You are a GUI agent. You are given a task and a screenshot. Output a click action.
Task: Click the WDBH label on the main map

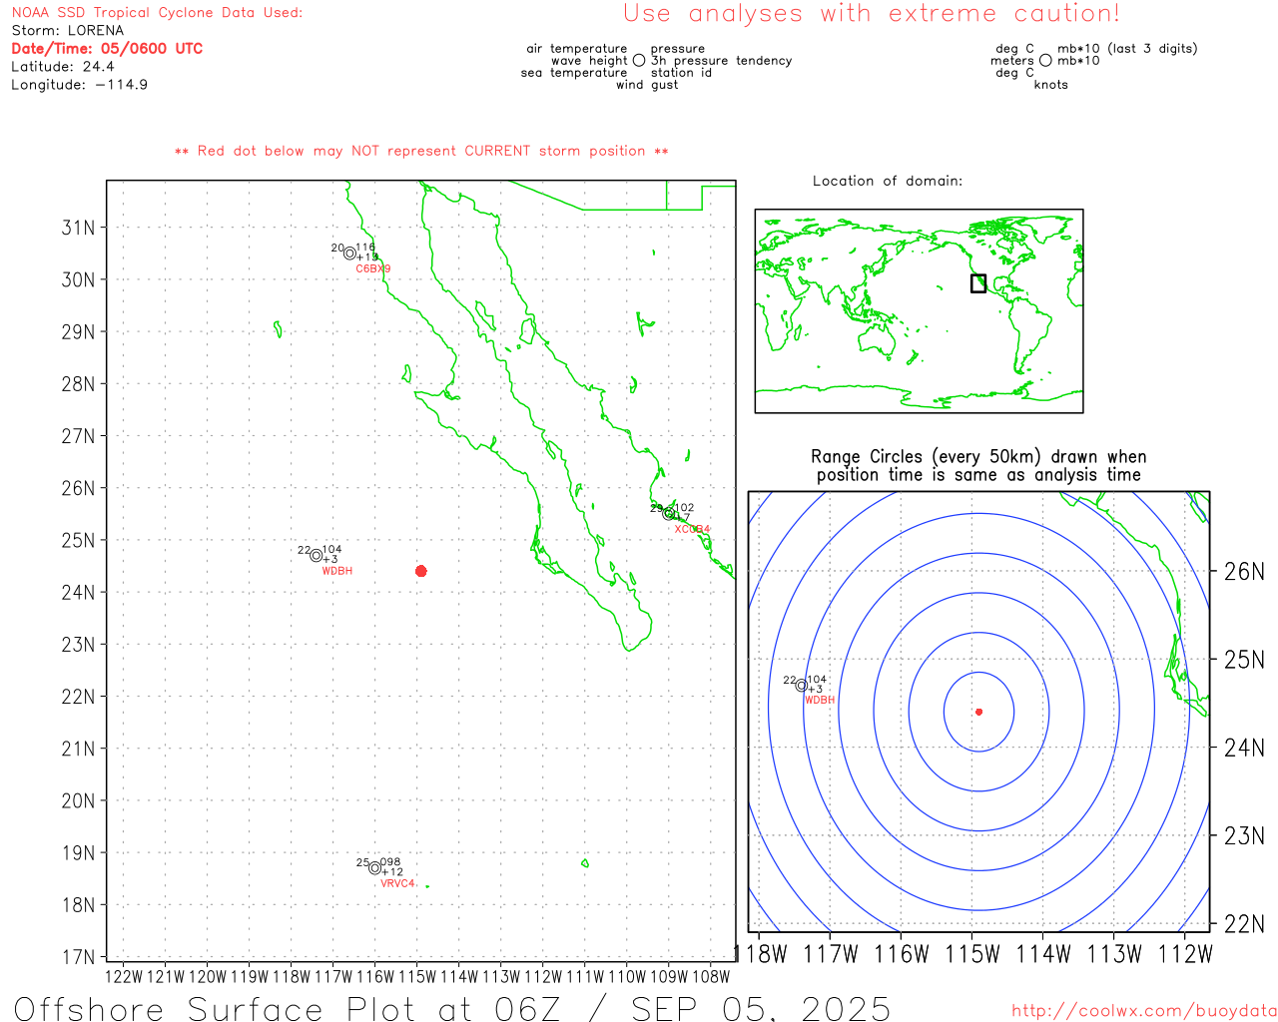[336, 572]
